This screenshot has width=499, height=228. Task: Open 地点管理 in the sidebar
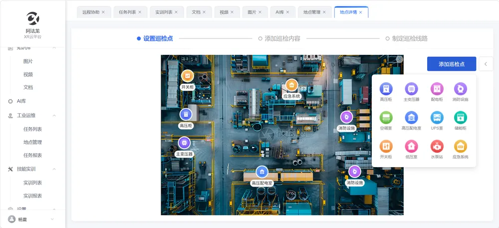33,142
